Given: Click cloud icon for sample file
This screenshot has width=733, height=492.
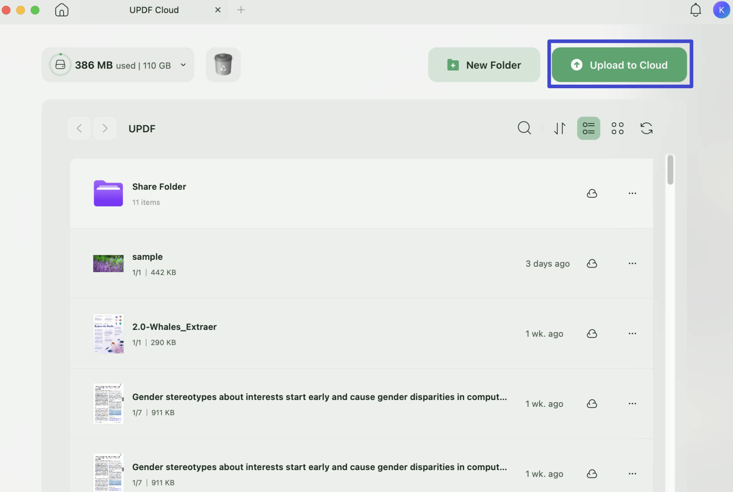Looking at the screenshot, I should pyautogui.click(x=592, y=263).
